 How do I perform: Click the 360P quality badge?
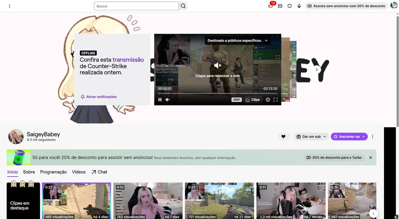click(x=236, y=100)
